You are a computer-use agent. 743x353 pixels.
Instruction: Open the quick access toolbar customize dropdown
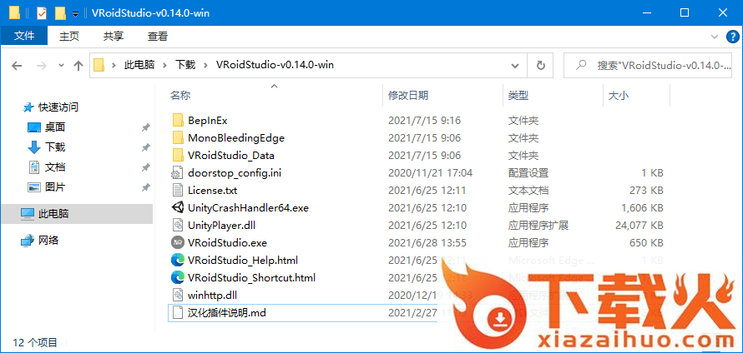(75, 14)
